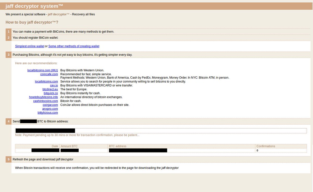Visit localbitcoins.com (WU) link

click(43, 70)
